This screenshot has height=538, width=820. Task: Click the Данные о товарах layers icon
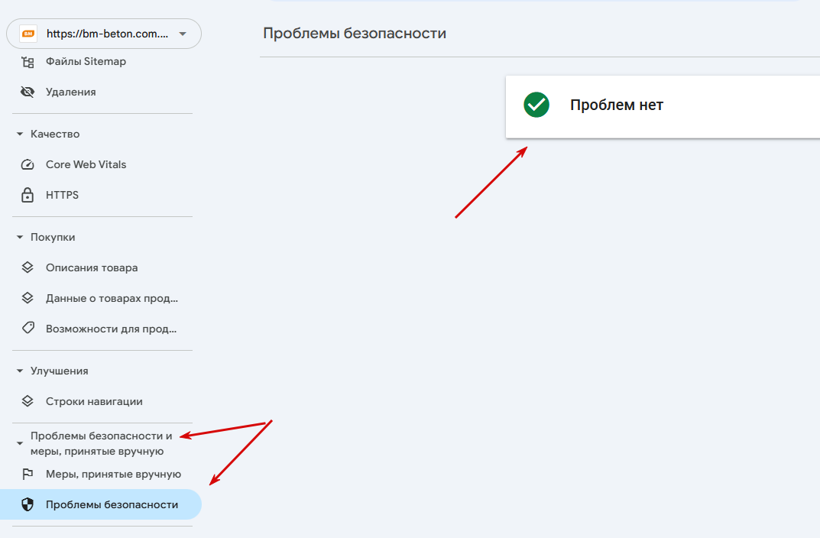pyautogui.click(x=28, y=298)
